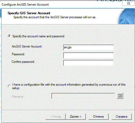Click the 'Confirm password:' label

[x=23, y=62]
